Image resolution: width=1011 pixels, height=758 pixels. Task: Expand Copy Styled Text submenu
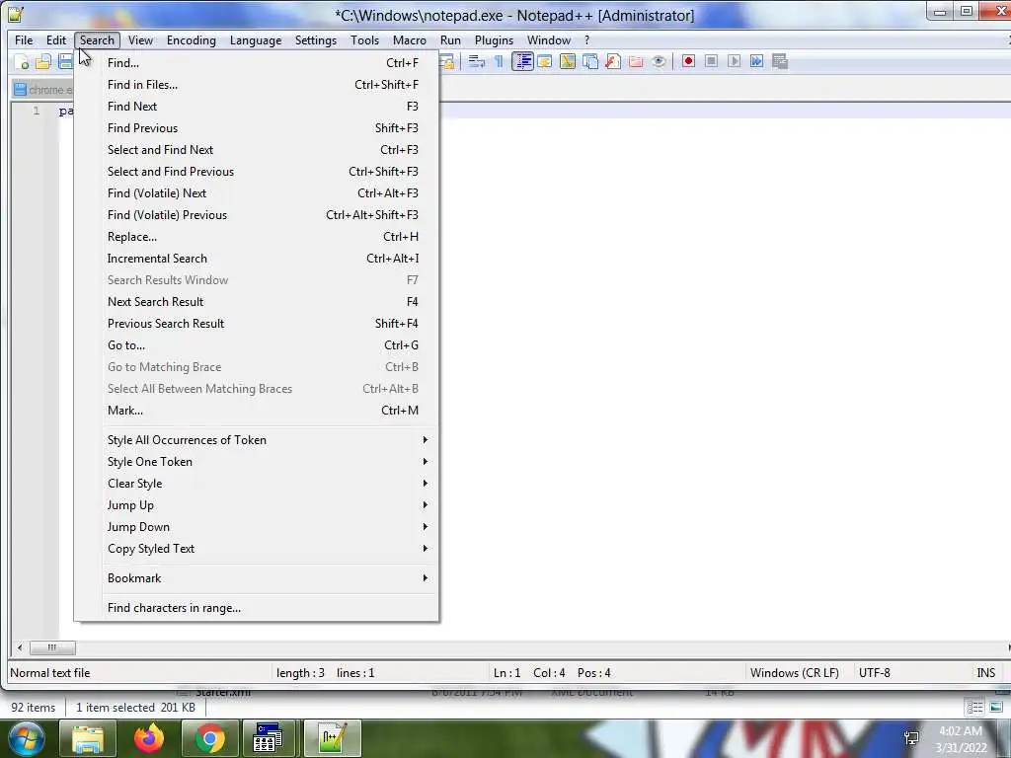coord(257,549)
